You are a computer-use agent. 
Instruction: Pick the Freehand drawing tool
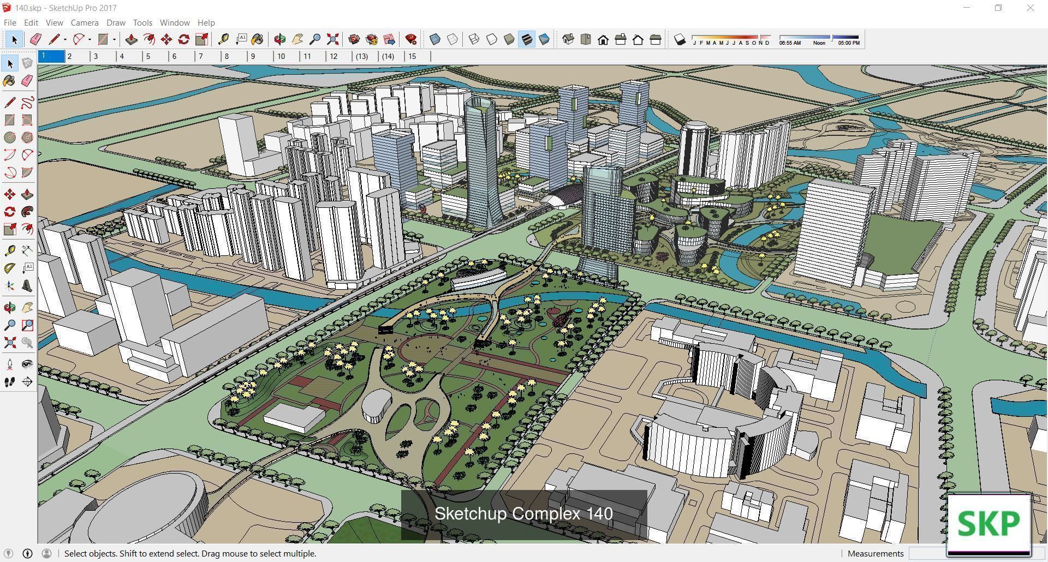(x=27, y=103)
